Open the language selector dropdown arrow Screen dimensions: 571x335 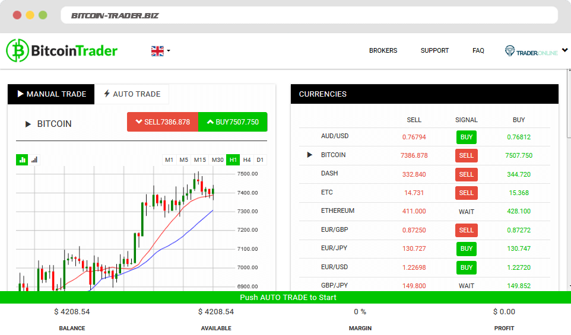[x=169, y=51]
